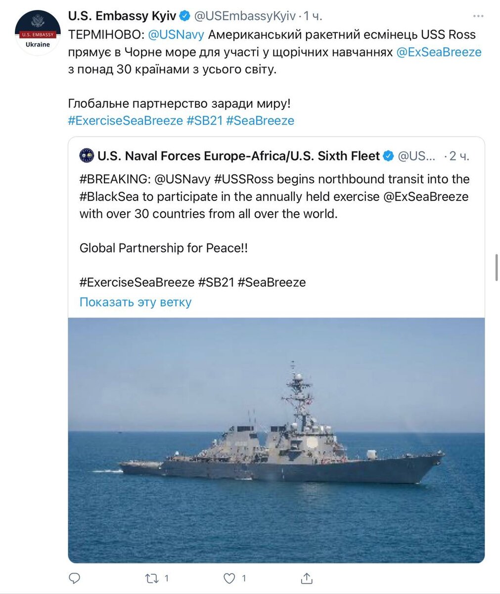Follow the #ExerciseSeaBreeze blue hashtag

(x=126, y=120)
